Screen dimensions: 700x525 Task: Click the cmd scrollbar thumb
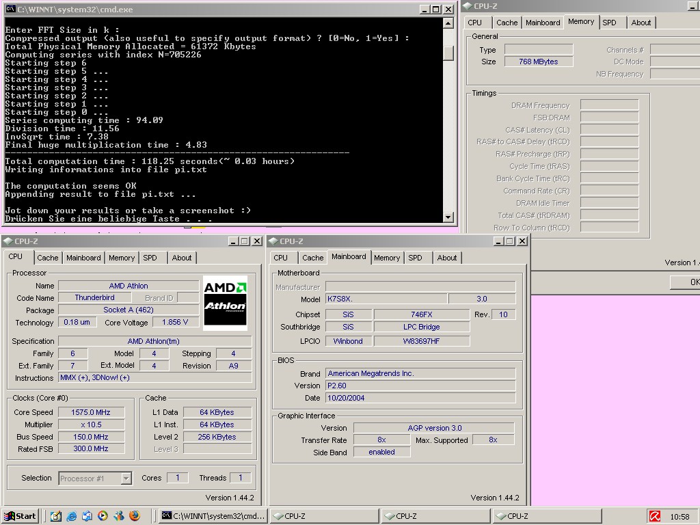(x=448, y=53)
